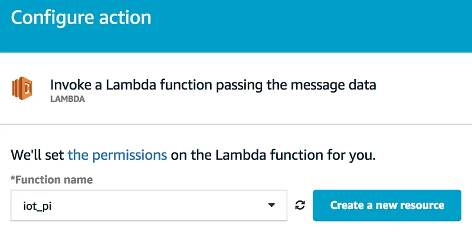Click the Invoke a Lambda function heading

(x=213, y=85)
